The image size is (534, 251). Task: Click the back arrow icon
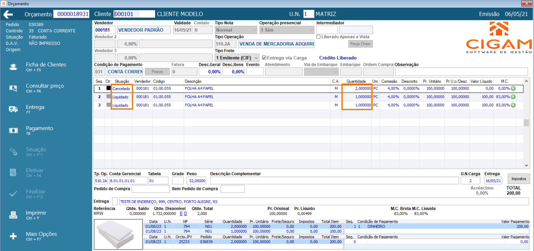pos(8,14)
